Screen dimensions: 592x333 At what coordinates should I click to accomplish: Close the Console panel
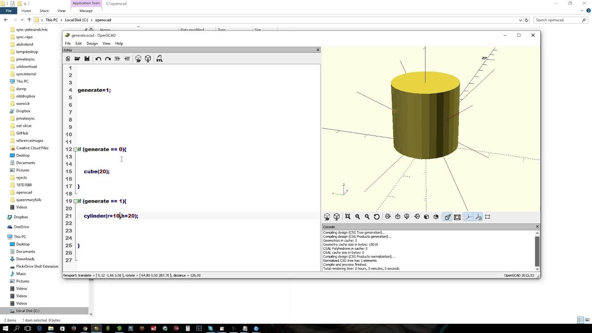pos(537,227)
